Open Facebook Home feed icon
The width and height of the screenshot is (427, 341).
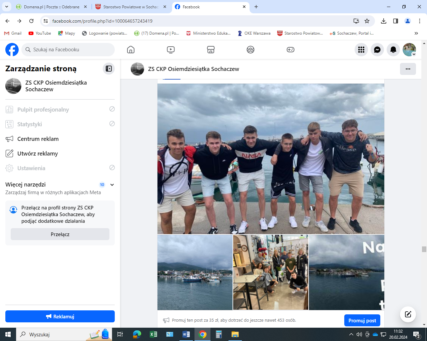tap(131, 50)
